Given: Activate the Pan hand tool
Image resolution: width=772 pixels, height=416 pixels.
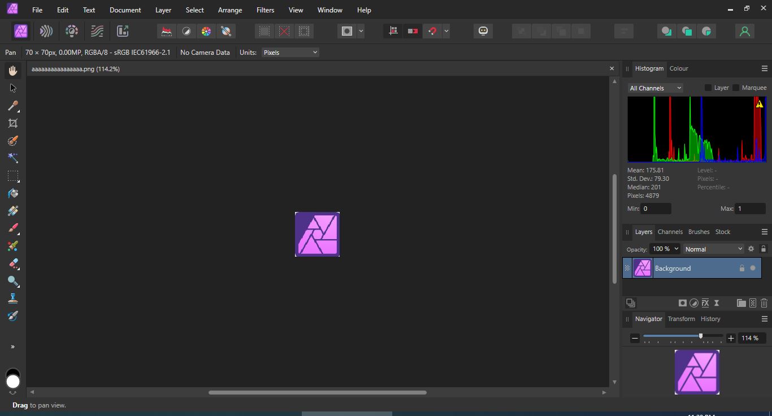Looking at the screenshot, I should pos(13,71).
